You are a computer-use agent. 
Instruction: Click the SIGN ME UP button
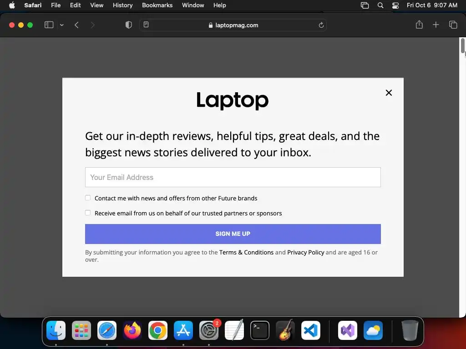click(x=233, y=234)
